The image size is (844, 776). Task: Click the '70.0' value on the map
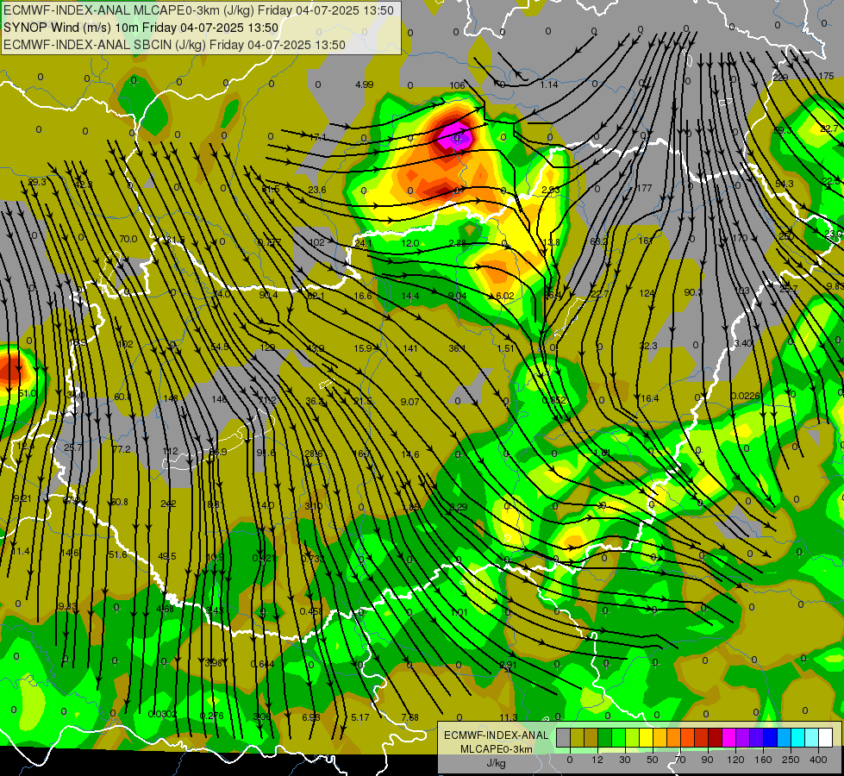128,239
